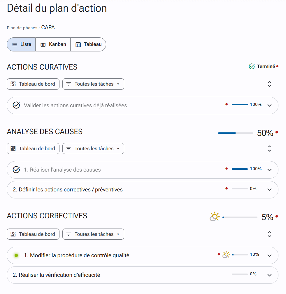Click the green Terminé check icon
Screen dimensions: 286x294
(x=252, y=67)
